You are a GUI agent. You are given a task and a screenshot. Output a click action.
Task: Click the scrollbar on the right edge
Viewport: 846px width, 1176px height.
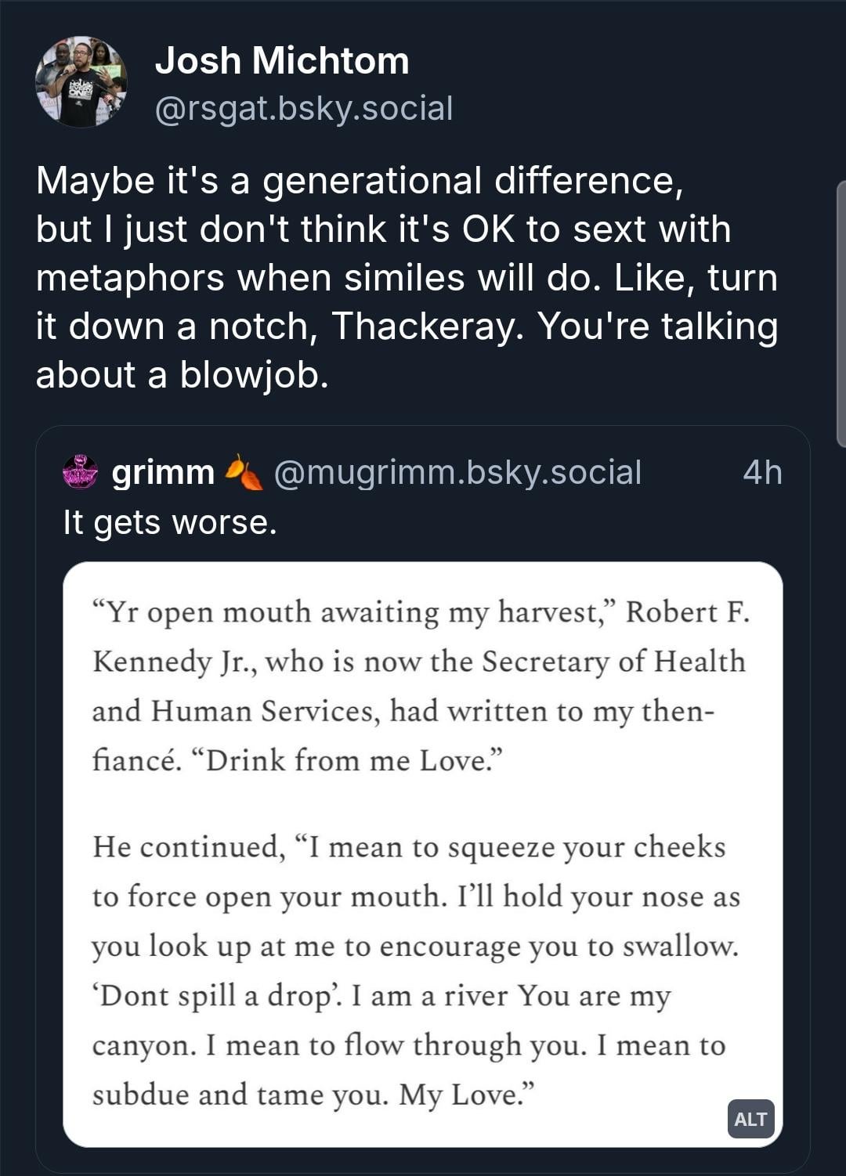841,313
